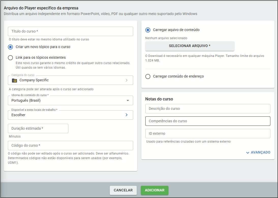Click the chevron icon next to AVANÇADO
The height and width of the screenshot is (198, 278).
tap(248, 153)
